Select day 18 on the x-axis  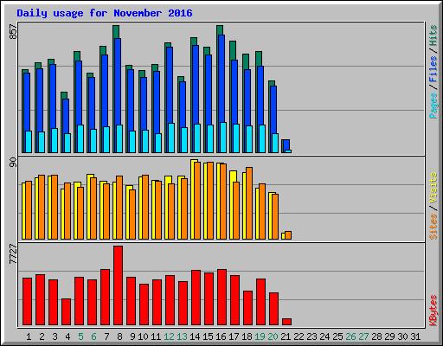pyautogui.click(x=247, y=336)
